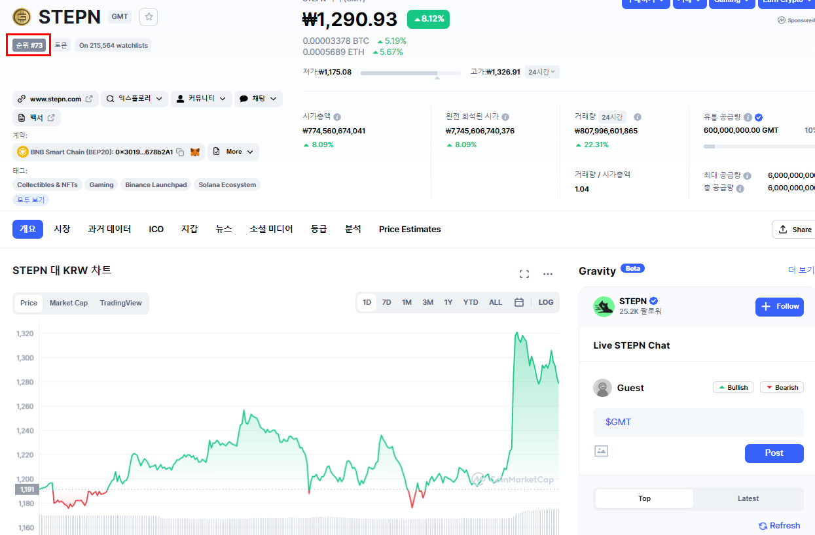Viewport: 815px width, 535px height.
Task: Click the BNB Smart Chain coin icon
Action: pos(23,152)
